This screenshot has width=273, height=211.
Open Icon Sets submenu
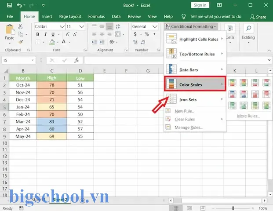click(x=195, y=100)
